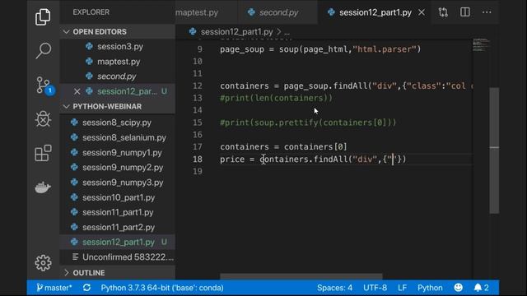This screenshot has height=296, width=527.
Task: Switch to the maptest.py tab
Action: tap(197, 13)
